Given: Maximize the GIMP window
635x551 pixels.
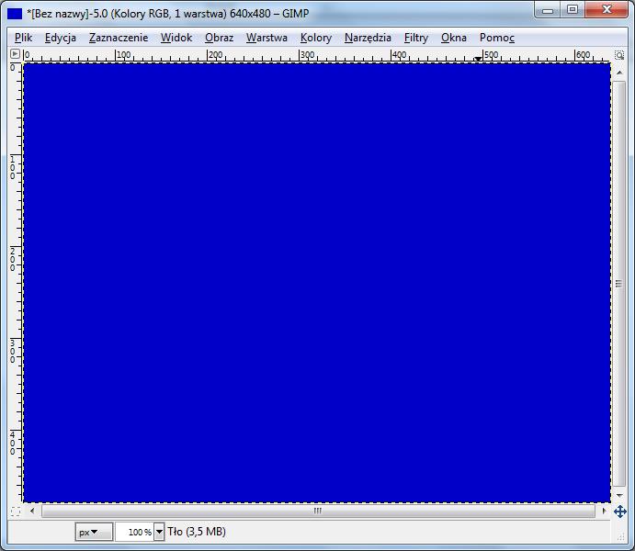Looking at the screenshot, I should click(x=573, y=10).
